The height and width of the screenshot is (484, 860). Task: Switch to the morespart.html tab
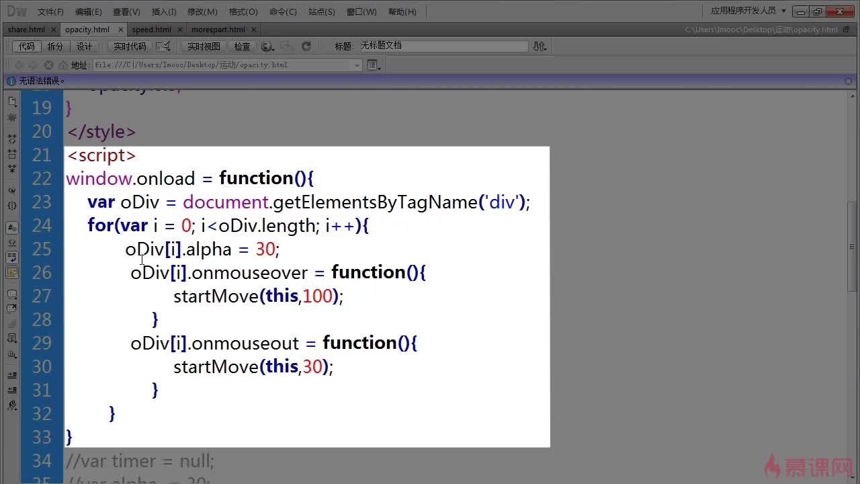click(x=218, y=30)
